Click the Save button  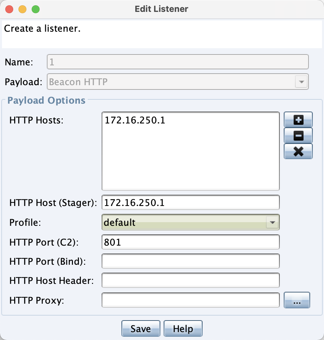click(x=141, y=328)
